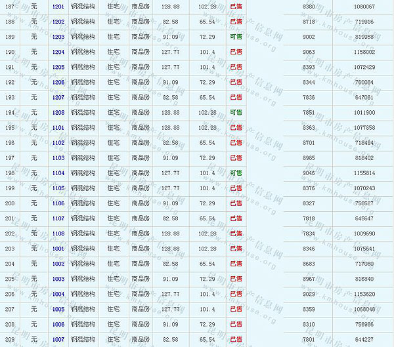Select room 1108 link
This screenshot has width=394, height=347.
click(x=58, y=234)
